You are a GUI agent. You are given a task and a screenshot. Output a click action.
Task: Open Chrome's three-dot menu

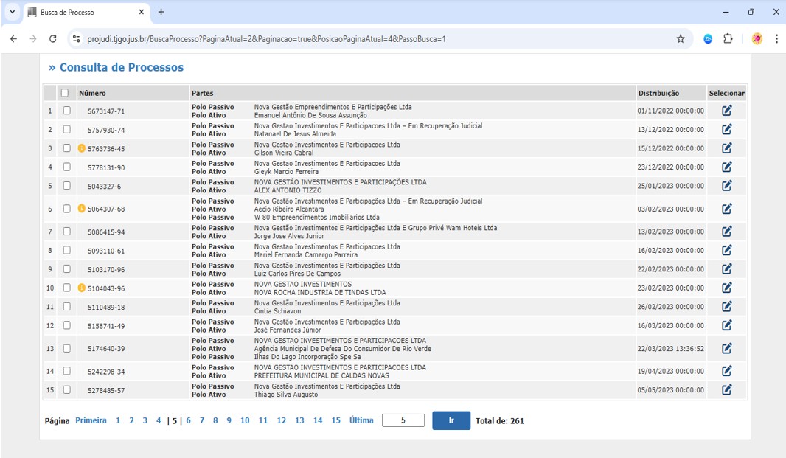pos(776,39)
